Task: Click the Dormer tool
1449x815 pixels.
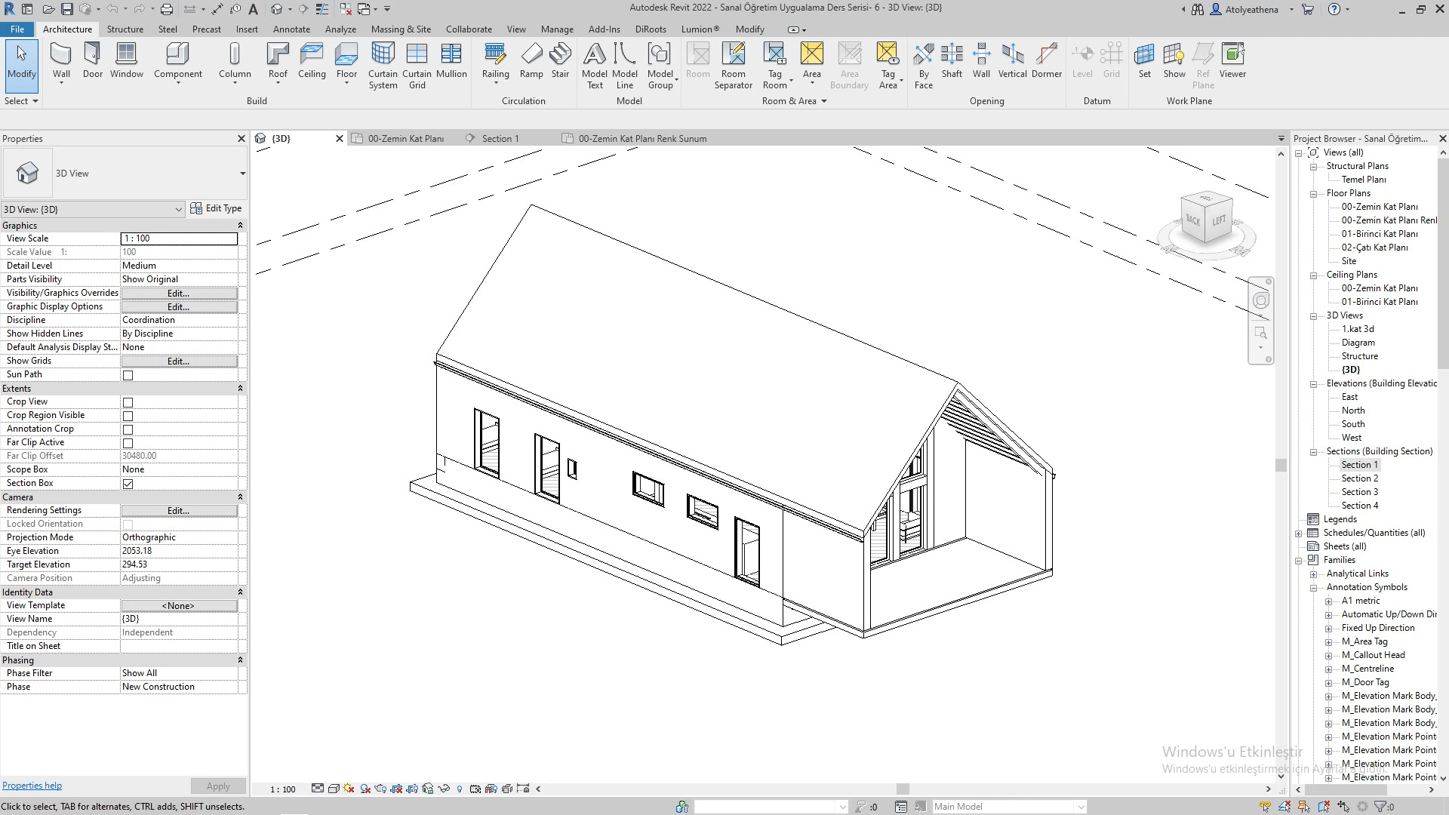Action: (x=1046, y=60)
